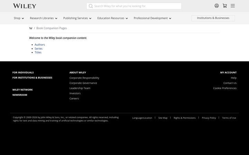Image resolution: width=249 pixels, height=155 pixels.
Task: Click My Account footer heading
Action: coord(228,72)
